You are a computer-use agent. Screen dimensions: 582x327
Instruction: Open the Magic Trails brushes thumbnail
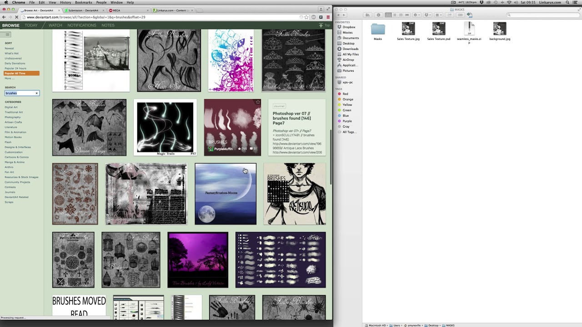click(165, 128)
